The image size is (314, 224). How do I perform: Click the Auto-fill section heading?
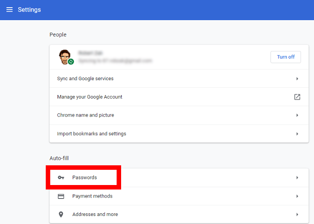pos(59,158)
